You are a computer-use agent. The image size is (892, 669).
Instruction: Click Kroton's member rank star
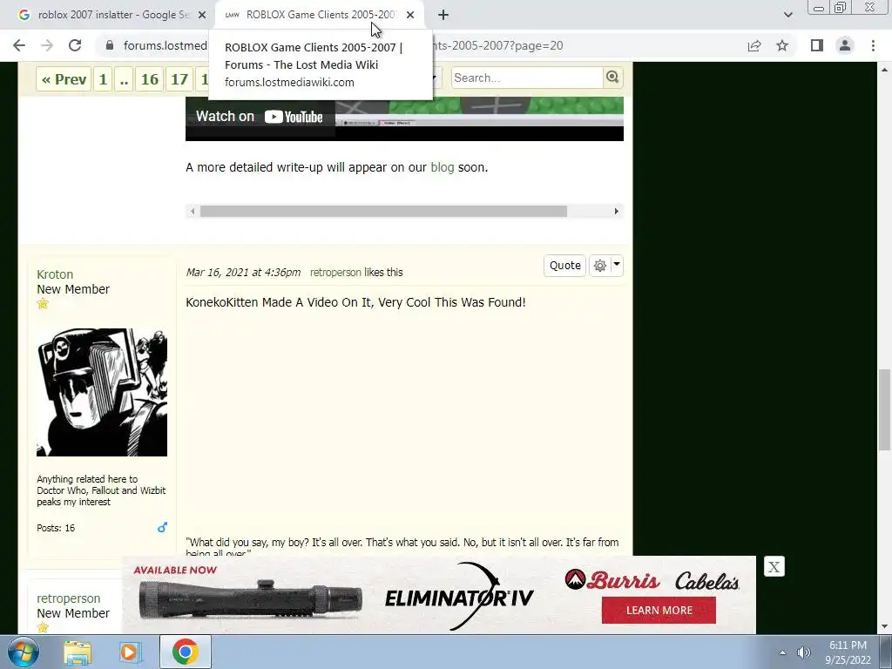(43, 304)
